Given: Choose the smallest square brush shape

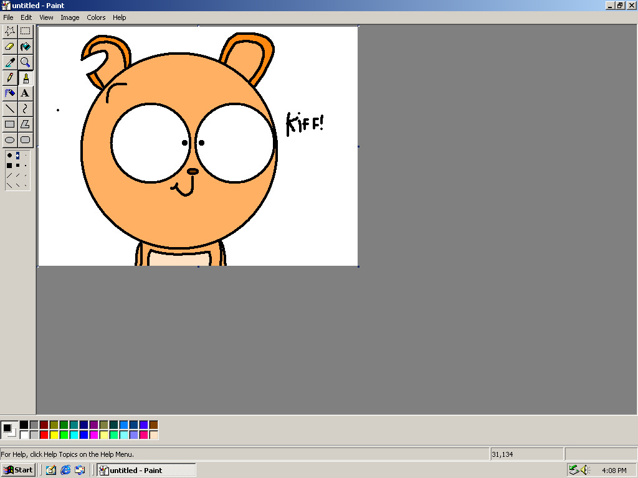Looking at the screenshot, I should (26, 166).
